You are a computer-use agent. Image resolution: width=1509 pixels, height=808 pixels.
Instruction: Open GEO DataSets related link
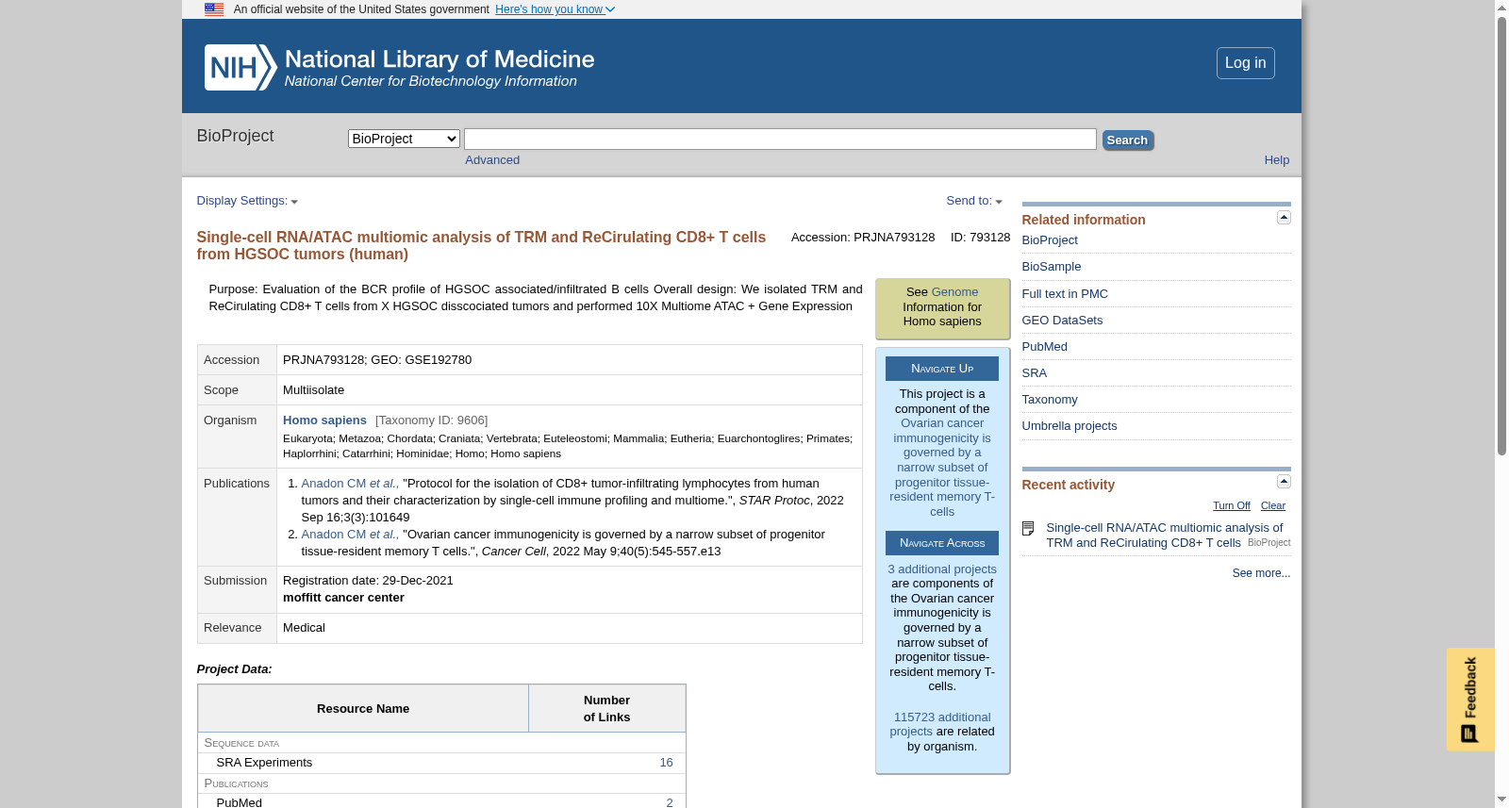(x=1062, y=321)
